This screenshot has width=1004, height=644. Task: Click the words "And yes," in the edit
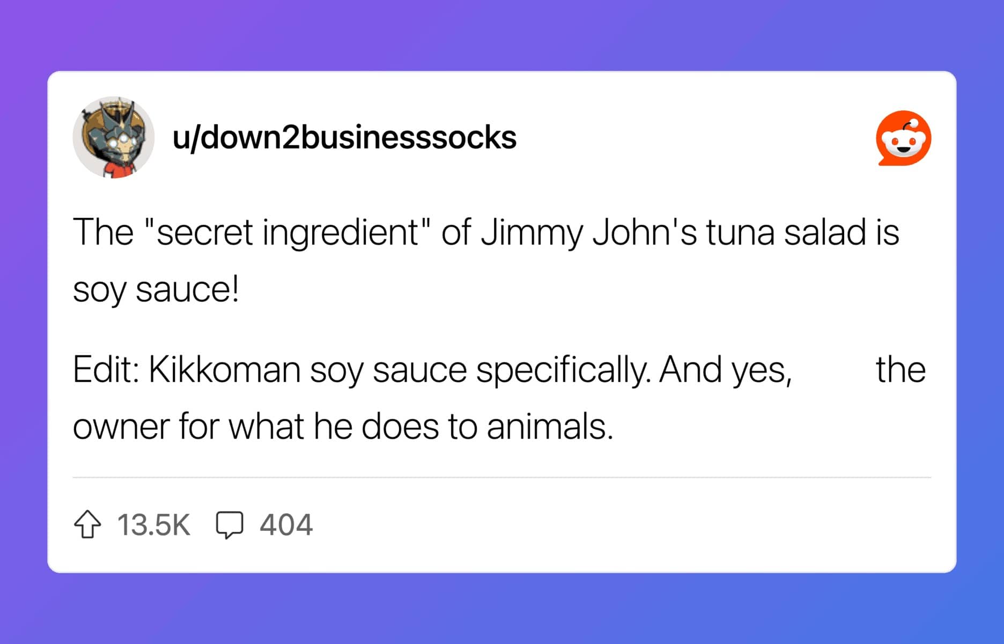[x=726, y=369]
